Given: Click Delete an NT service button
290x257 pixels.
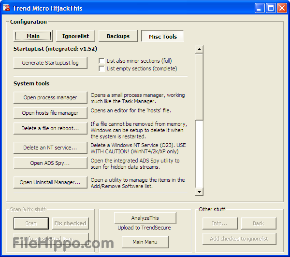Looking at the screenshot, I should click(50, 148).
